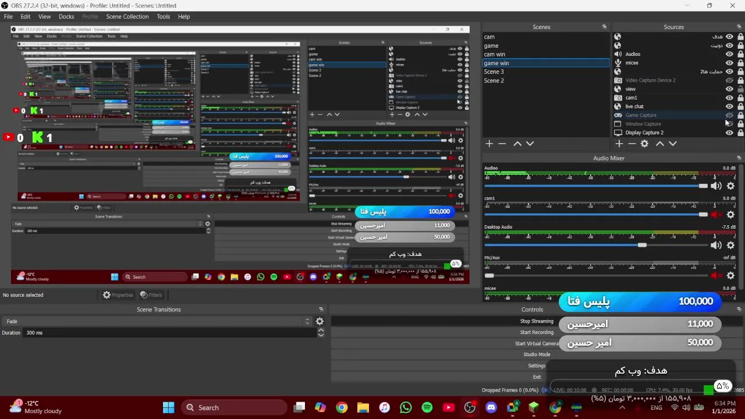This screenshot has width=745, height=419.
Task: Move source down in the Sources dock
Action: pyautogui.click(x=673, y=144)
